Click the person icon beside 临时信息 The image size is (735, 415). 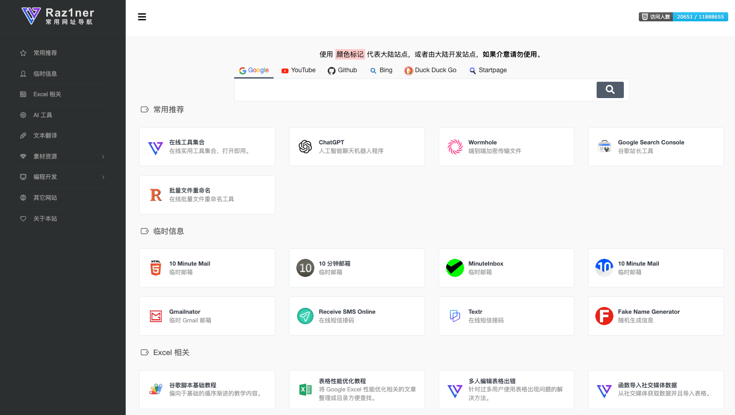point(23,74)
